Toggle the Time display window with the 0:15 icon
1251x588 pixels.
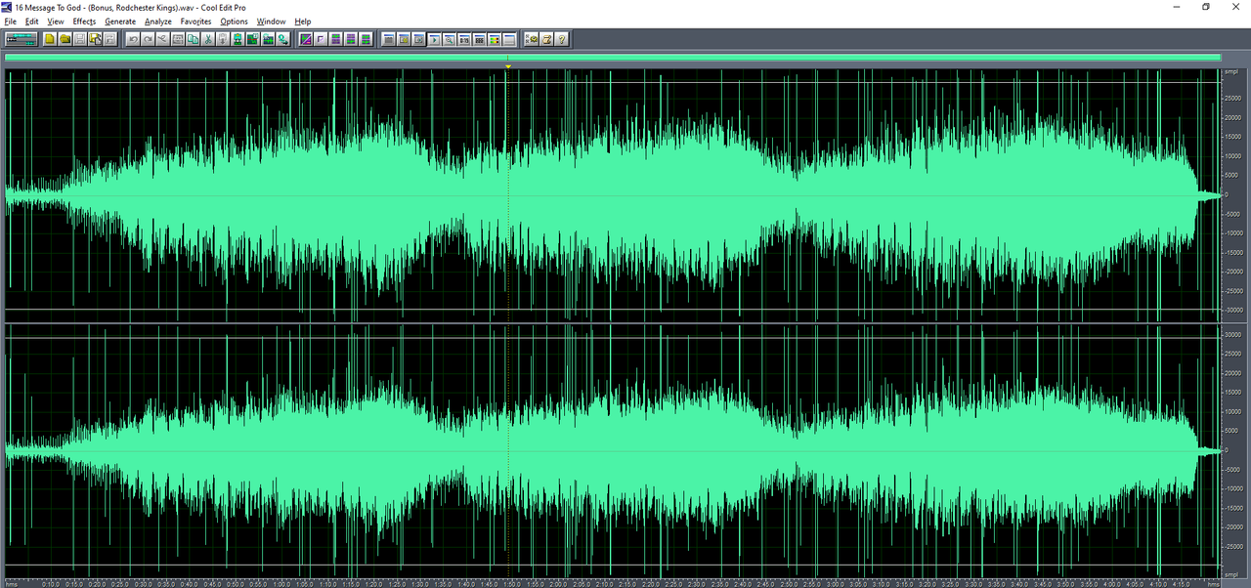(x=463, y=39)
